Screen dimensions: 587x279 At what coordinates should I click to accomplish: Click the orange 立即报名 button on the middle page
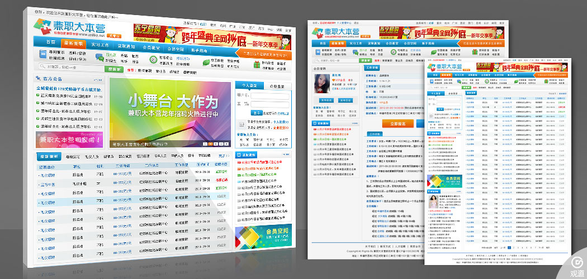tap(397, 124)
